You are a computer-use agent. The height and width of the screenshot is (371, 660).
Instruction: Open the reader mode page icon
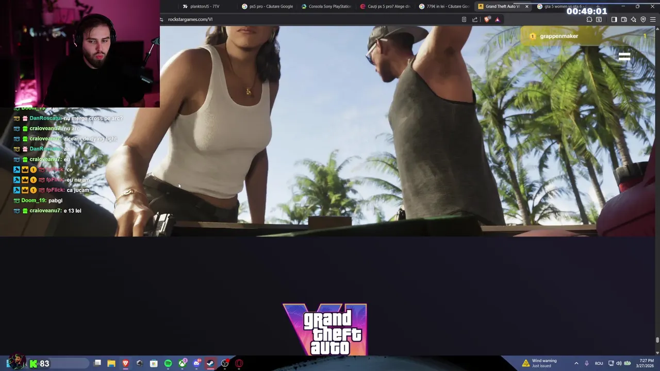tap(464, 20)
